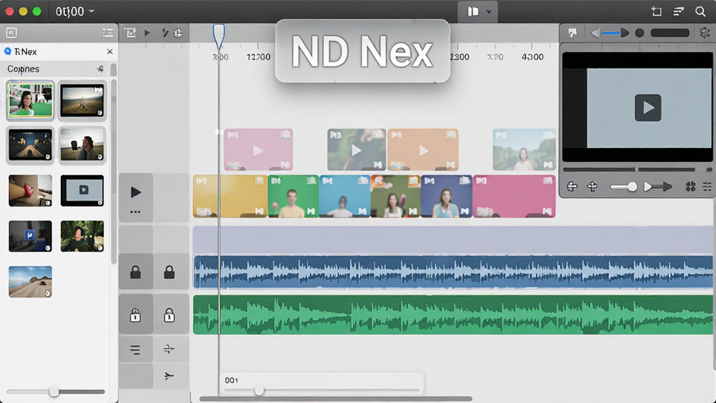Click the flag icon above the preview
The height and width of the screenshot is (403, 716).
[572, 33]
